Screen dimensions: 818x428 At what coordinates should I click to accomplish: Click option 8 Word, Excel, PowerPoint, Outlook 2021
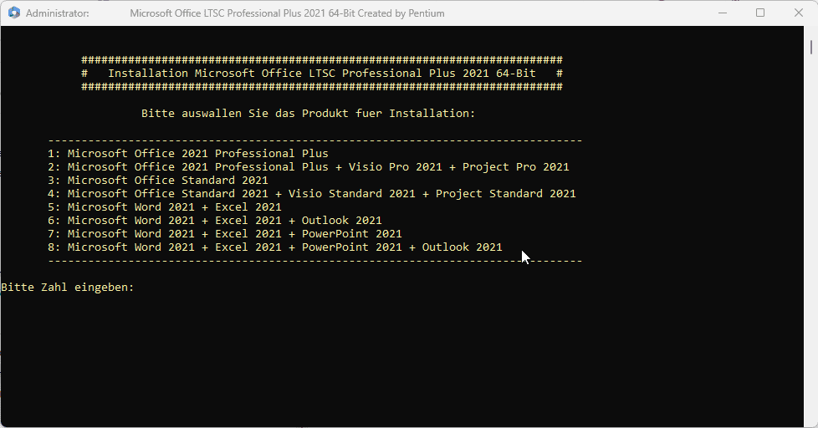coord(275,247)
